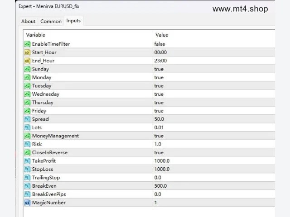The image size is (290, 217).
Task: Click the Spread double-type icon
Action: (27, 119)
